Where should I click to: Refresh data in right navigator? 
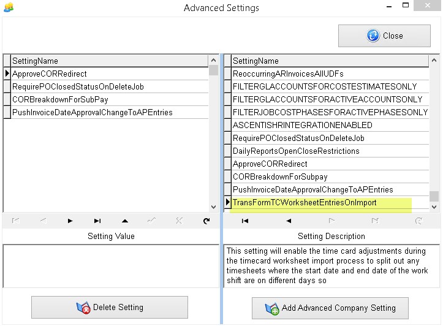(x=418, y=221)
